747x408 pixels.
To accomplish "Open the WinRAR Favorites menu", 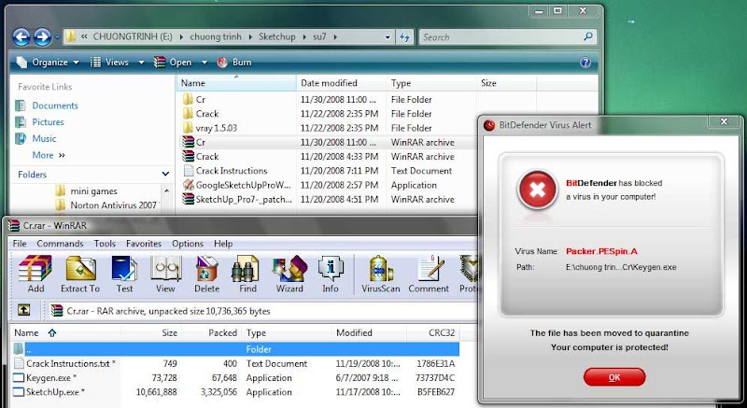I will pyautogui.click(x=144, y=244).
